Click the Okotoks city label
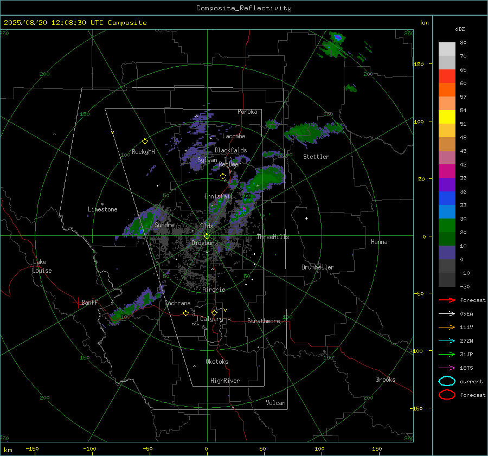 (217, 362)
